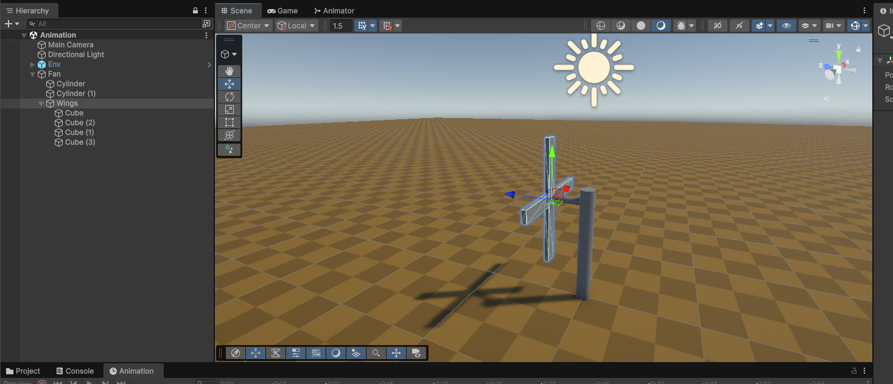Select the Move tool in tools overlay
The height and width of the screenshot is (384, 893).
click(229, 84)
